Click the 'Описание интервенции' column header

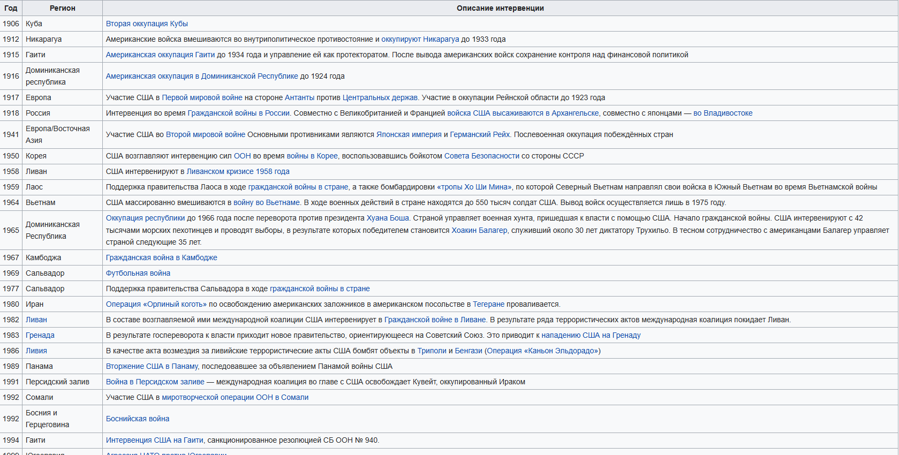click(500, 8)
